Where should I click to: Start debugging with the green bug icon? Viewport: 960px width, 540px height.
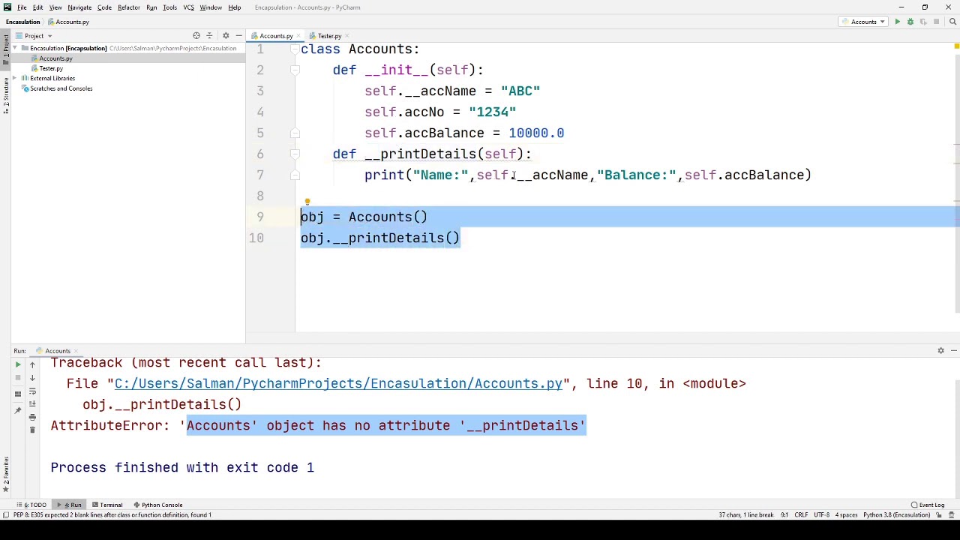(x=910, y=22)
